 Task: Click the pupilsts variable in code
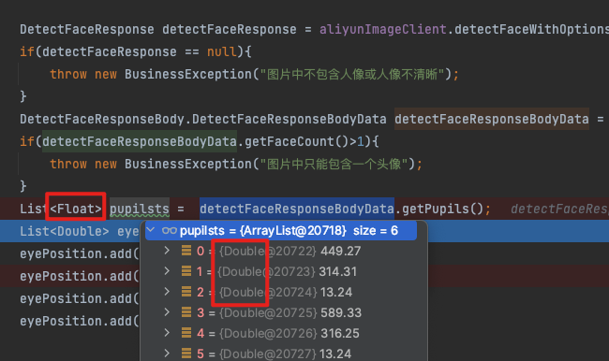click(140, 209)
